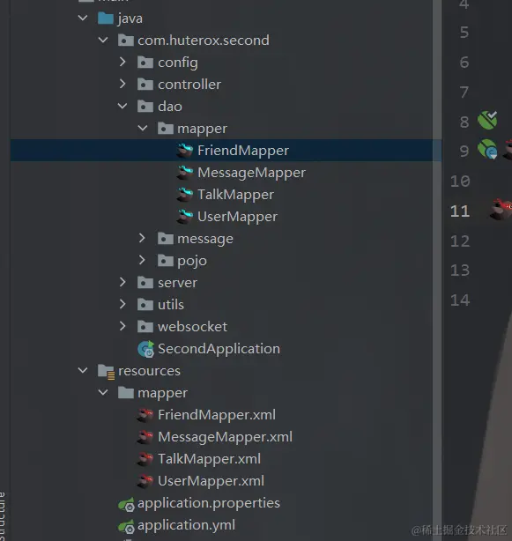Expand the websocket package
Image resolution: width=512 pixels, height=541 pixels.
(122, 326)
